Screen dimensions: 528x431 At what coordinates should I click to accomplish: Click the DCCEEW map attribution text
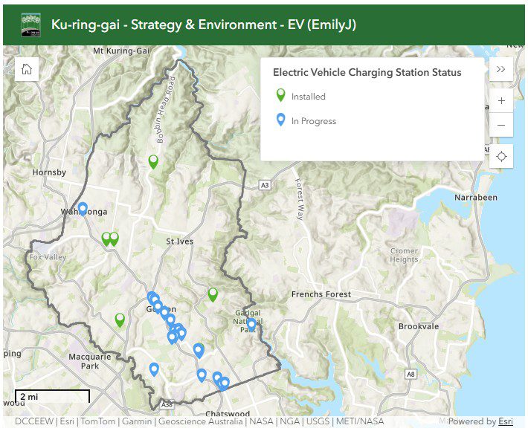33,421
